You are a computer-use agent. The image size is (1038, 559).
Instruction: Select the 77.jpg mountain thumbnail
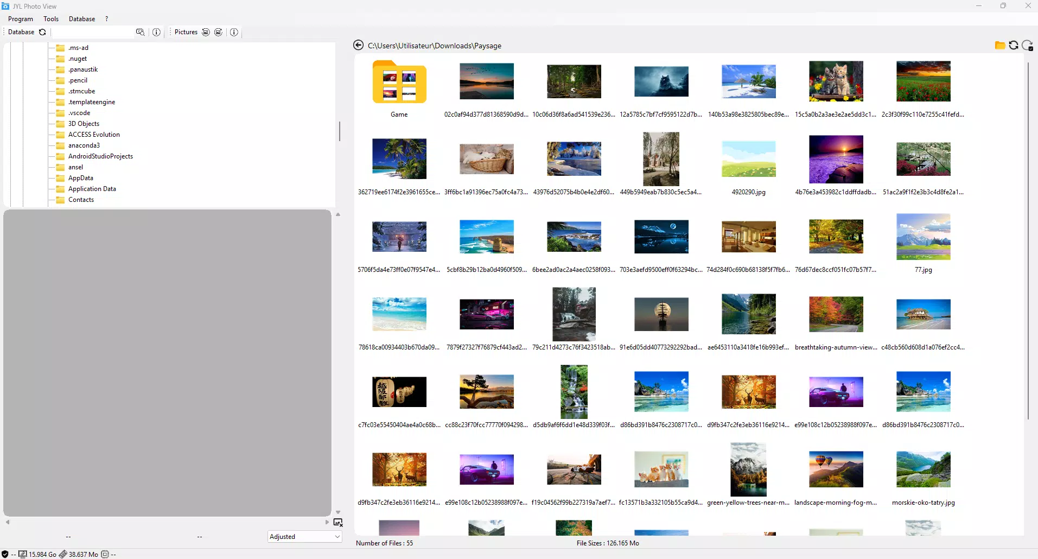923,237
